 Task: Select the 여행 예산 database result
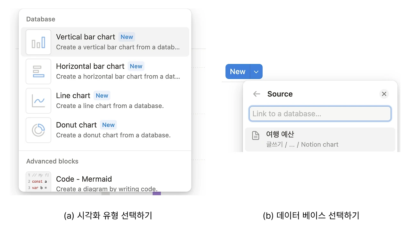[x=320, y=139]
